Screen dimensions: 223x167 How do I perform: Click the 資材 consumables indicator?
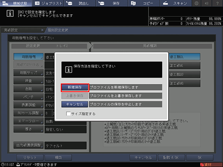point(211,164)
